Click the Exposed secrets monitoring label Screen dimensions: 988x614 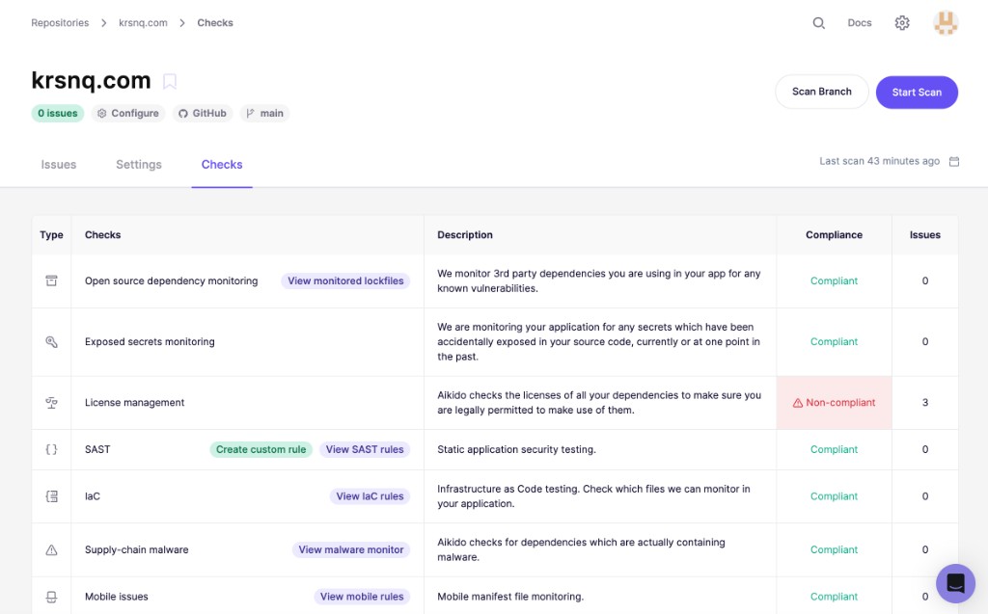tap(150, 342)
